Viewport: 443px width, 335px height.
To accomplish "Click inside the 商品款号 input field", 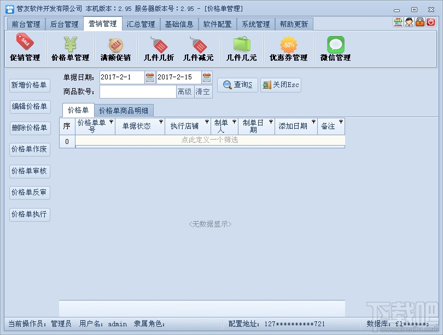I will [137, 92].
